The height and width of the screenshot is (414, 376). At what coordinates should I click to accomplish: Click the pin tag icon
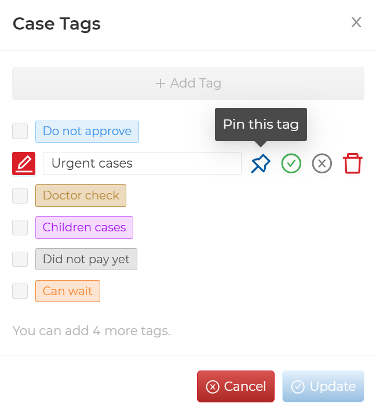coord(261,164)
